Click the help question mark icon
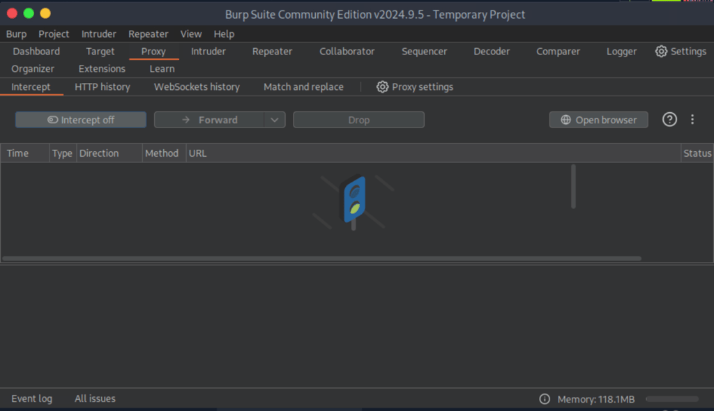The height and width of the screenshot is (411, 714). tap(669, 120)
